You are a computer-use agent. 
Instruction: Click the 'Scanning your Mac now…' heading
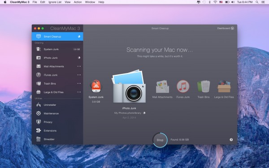(160, 50)
